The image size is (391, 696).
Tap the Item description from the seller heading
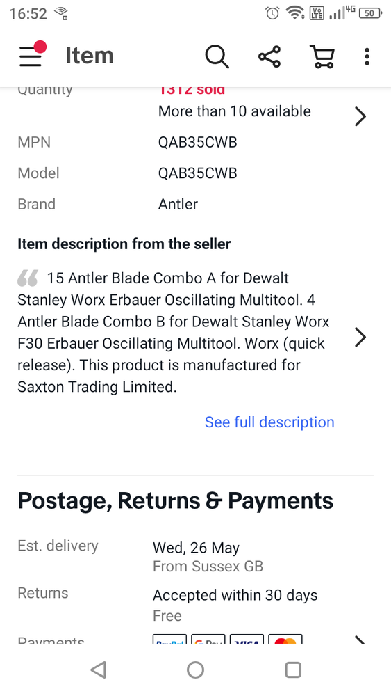click(x=124, y=244)
